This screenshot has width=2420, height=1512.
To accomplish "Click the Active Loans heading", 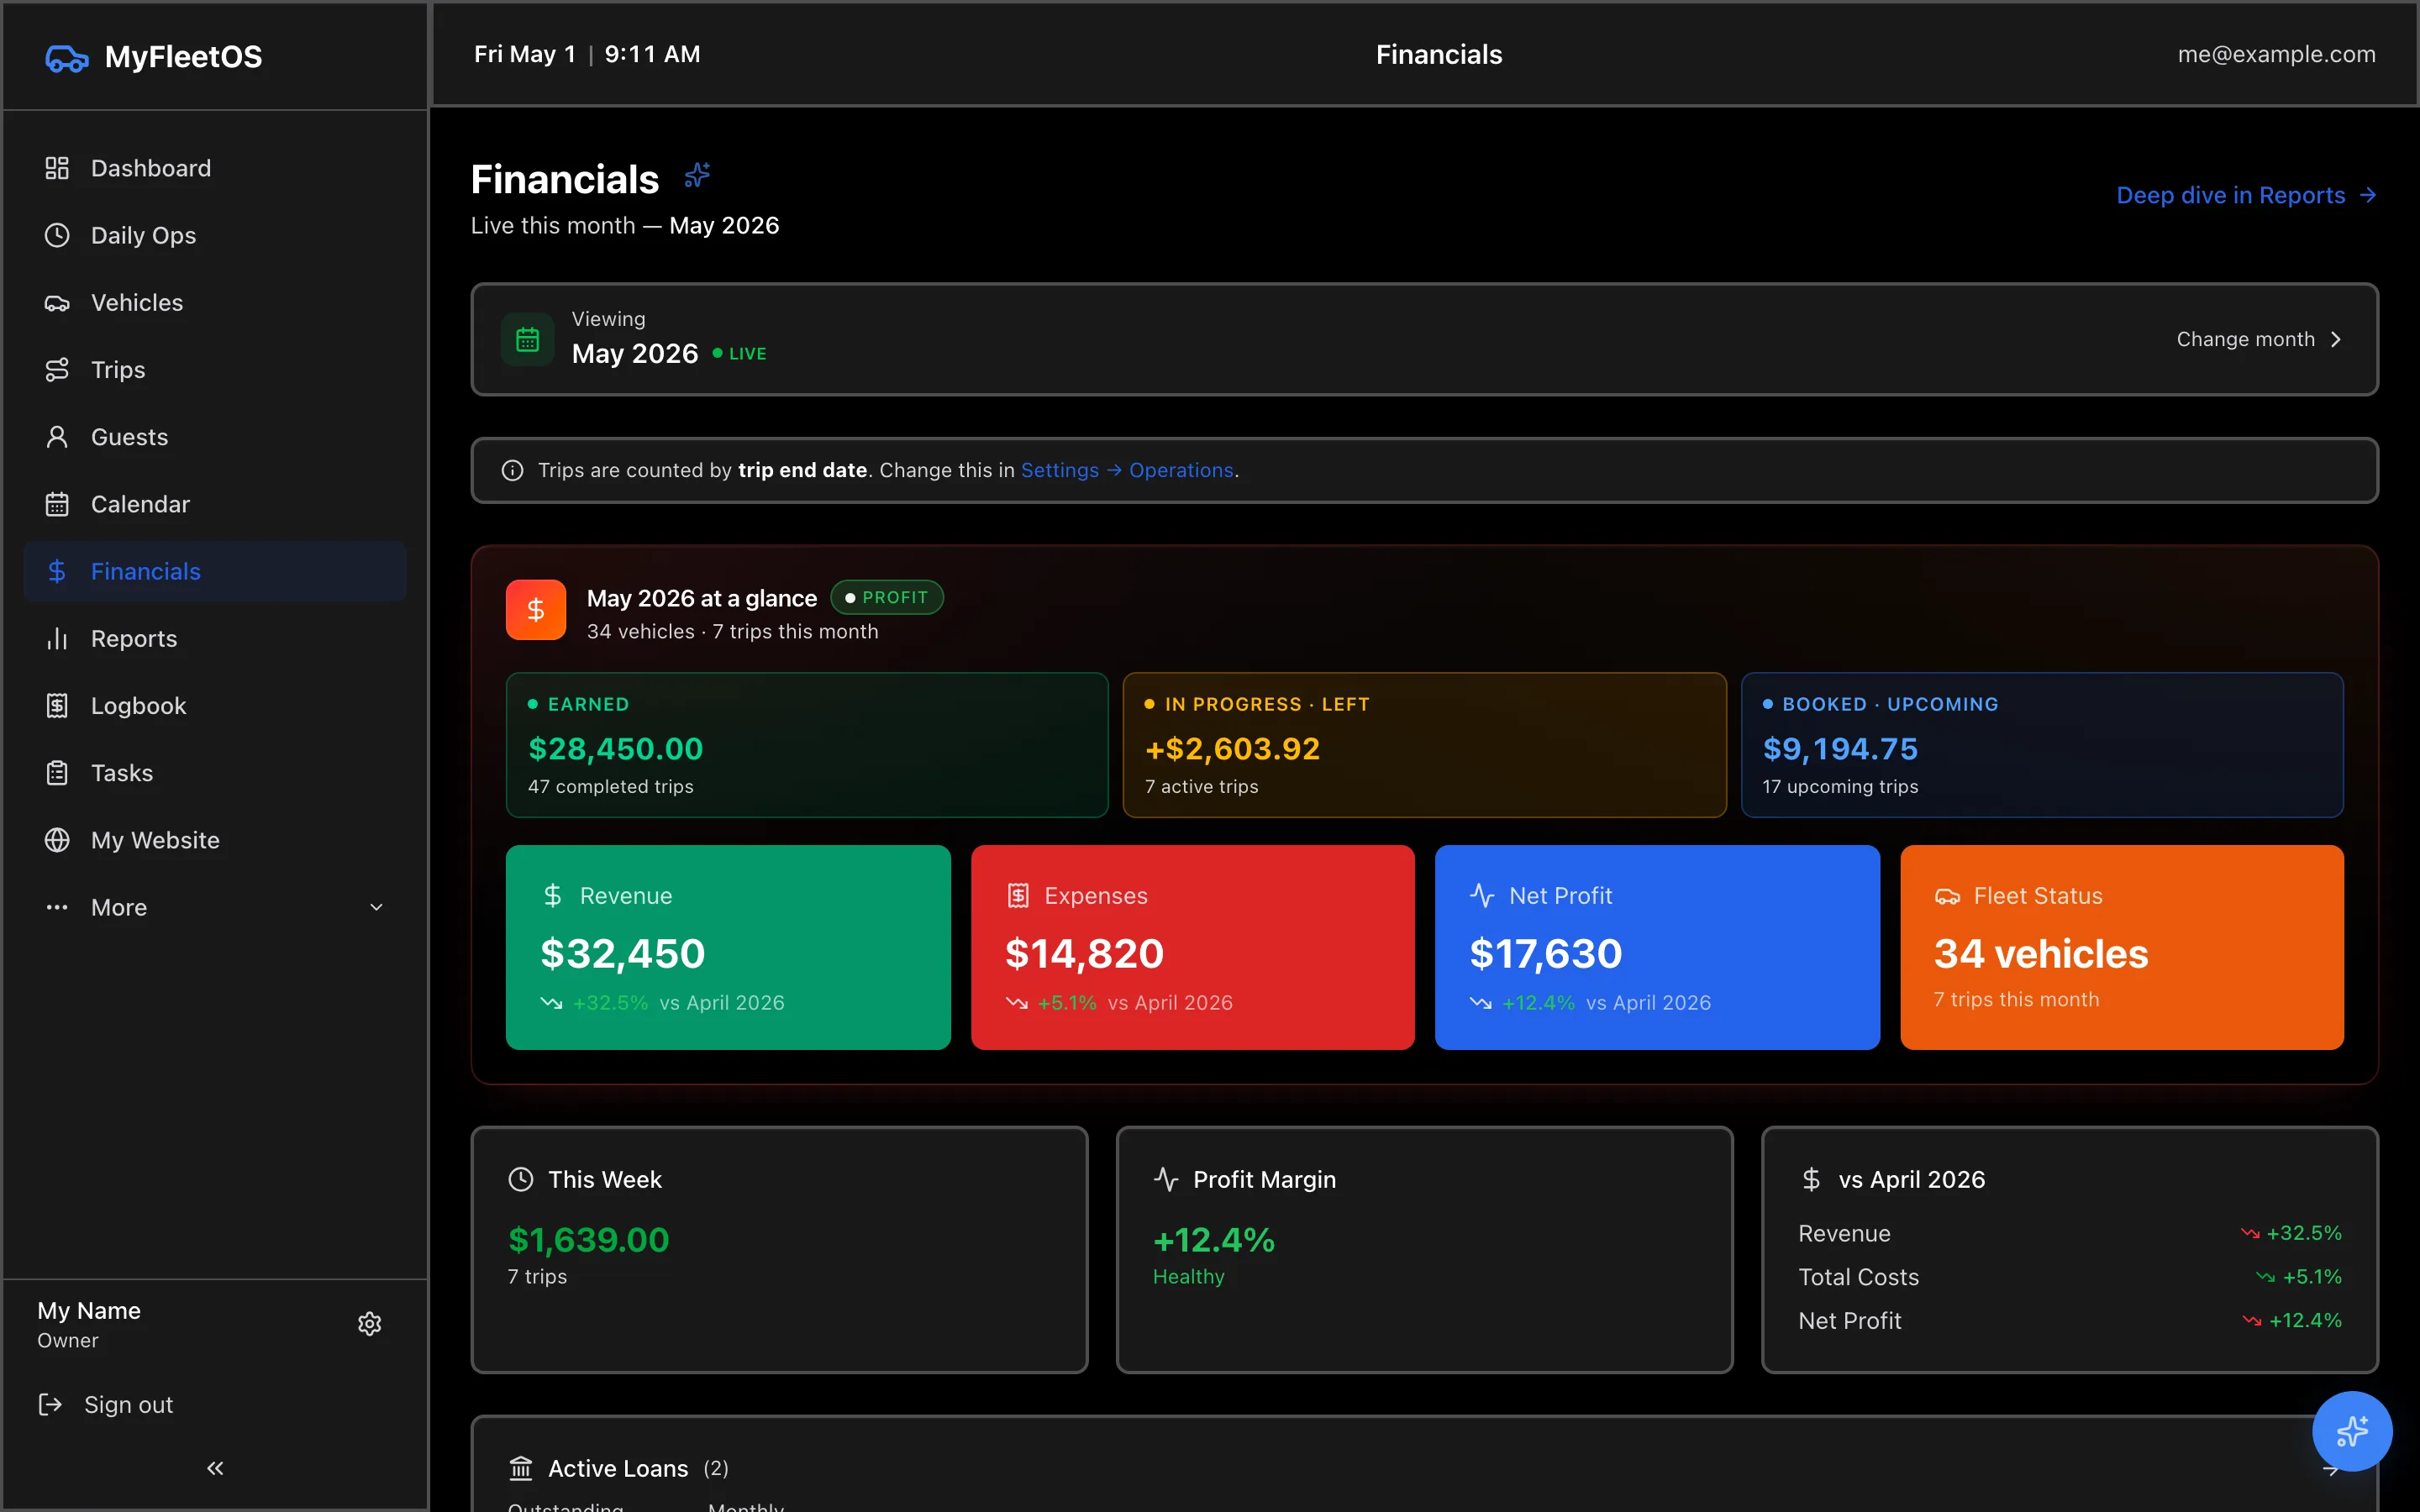I will coord(618,1468).
